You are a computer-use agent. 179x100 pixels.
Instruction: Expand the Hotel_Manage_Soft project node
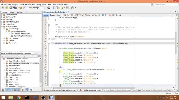(x=2, y=22)
